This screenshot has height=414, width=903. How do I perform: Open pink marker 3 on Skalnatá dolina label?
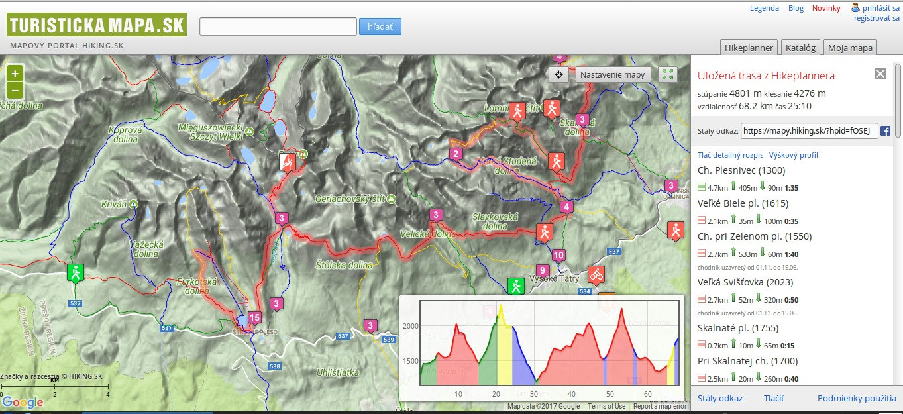click(582, 119)
